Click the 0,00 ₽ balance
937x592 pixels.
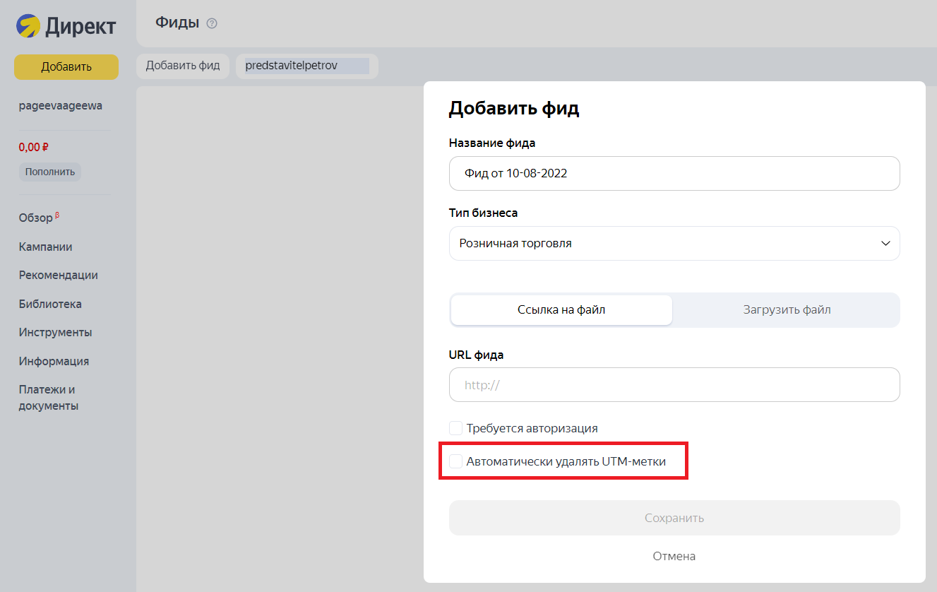34,148
